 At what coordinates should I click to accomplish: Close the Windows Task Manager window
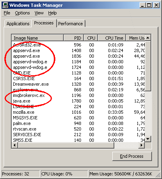point(156,5)
